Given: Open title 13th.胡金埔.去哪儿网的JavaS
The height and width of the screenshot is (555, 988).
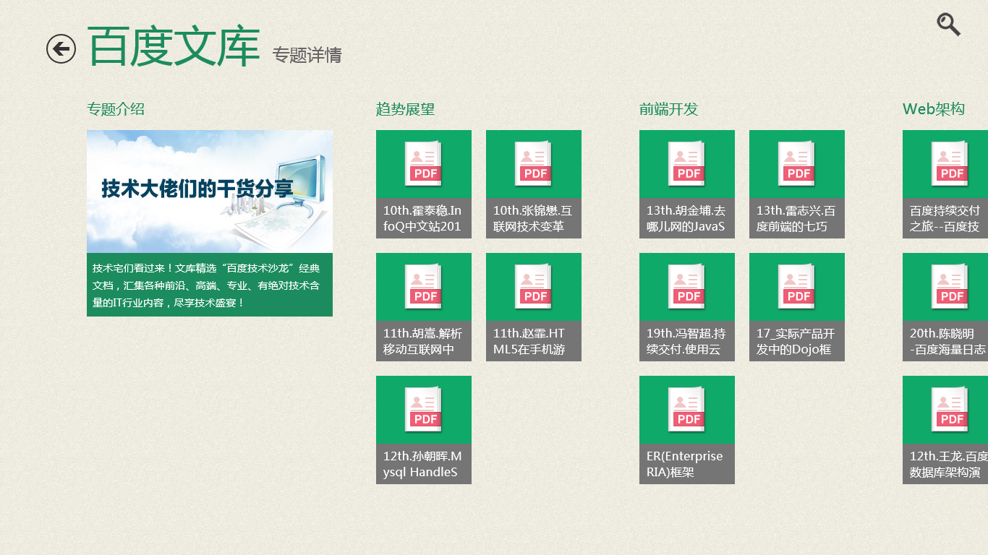Looking at the screenshot, I should click(x=687, y=218).
